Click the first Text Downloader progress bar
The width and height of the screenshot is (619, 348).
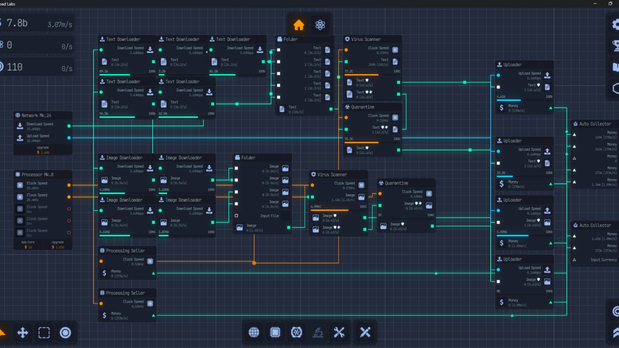point(127,75)
